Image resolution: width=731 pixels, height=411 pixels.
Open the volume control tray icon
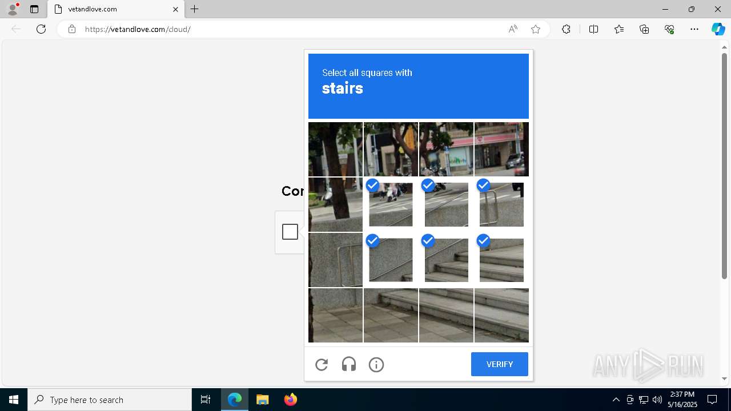(657, 400)
